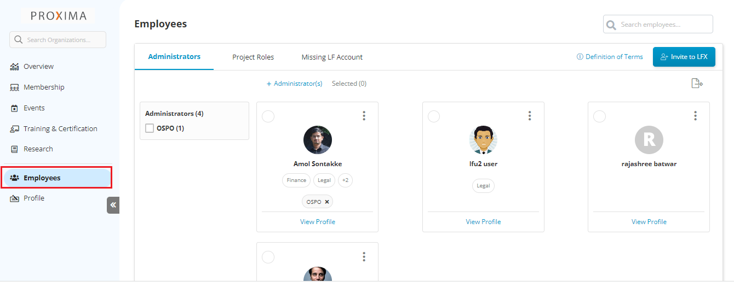Expand the +2 roles badge on Amol
This screenshot has width=734, height=282.
click(345, 180)
